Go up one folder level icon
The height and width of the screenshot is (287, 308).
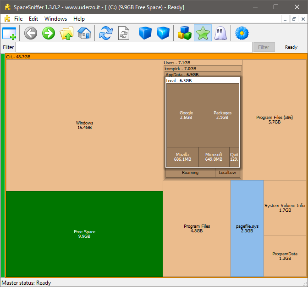pos(66,33)
